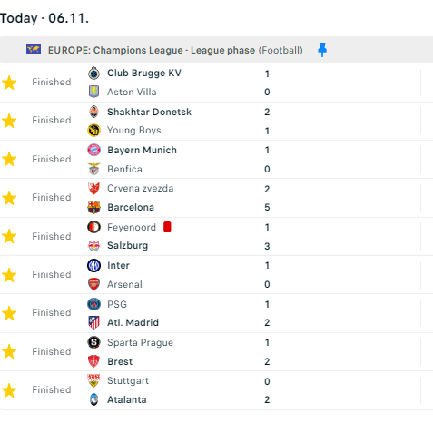Open the Shakhtar Donetsk vs Young Boys match
The width and height of the screenshot is (433, 423).
pos(216,121)
